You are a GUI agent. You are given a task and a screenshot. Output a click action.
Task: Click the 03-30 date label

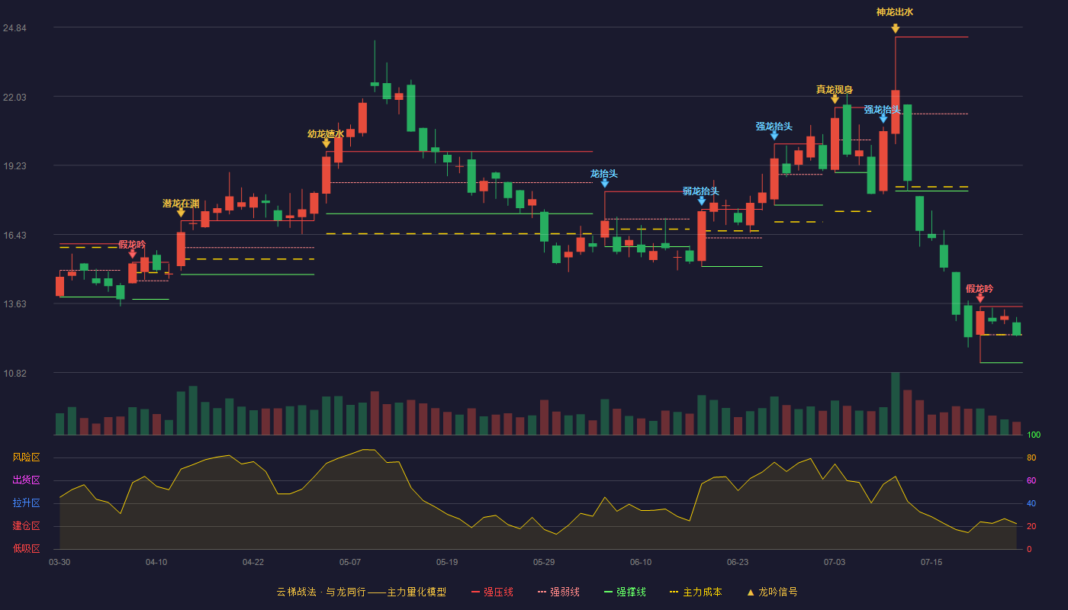60,562
